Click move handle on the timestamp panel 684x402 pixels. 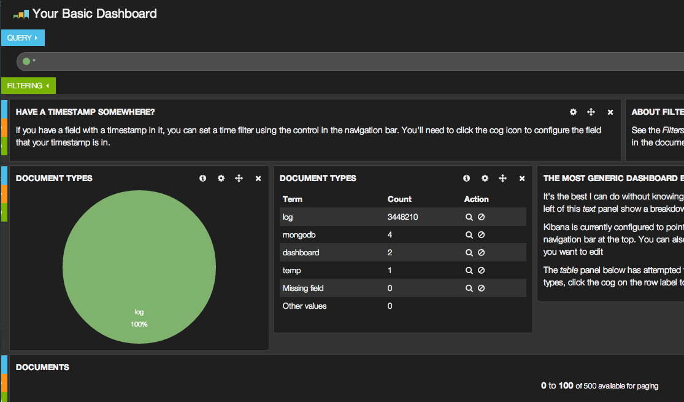(x=591, y=112)
